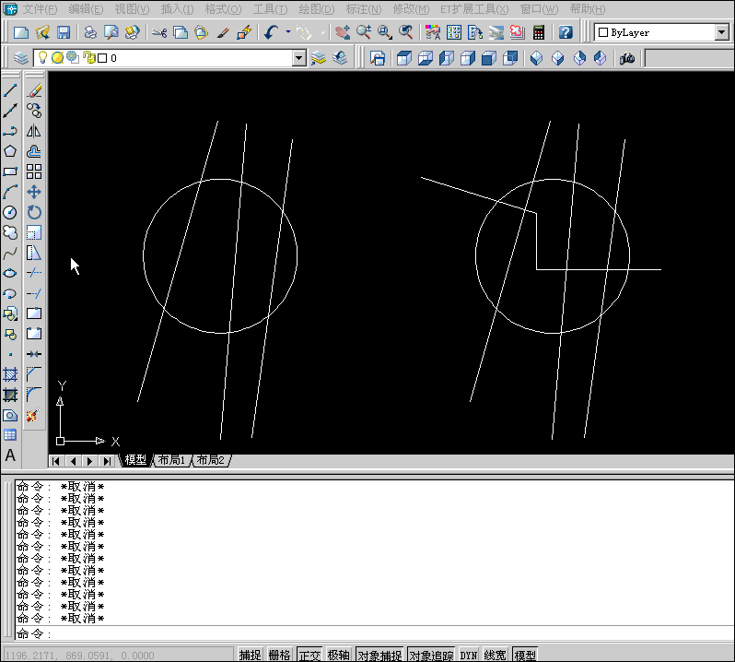This screenshot has height=662, width=735.
Task: Switch to the 布局2 layout tab
Action: point(211,460)
